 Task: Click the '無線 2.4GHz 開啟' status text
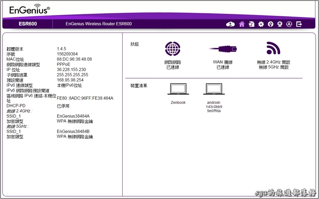273,62
